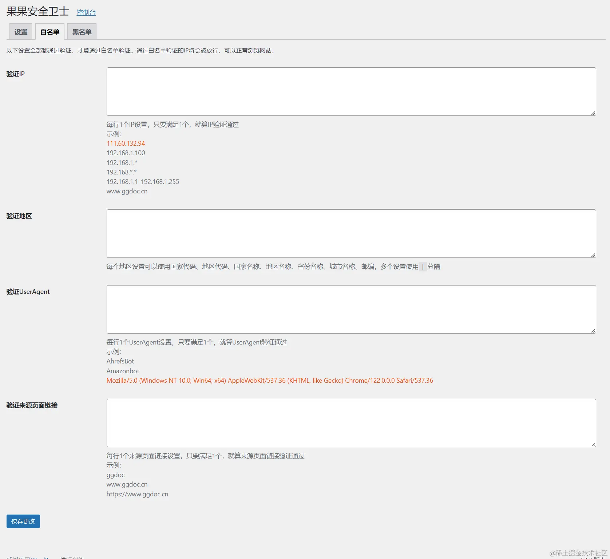Focus the 验证来源页面链接 textarea
The width and height of the screenshot is (610, 559).
click(351, 423)
